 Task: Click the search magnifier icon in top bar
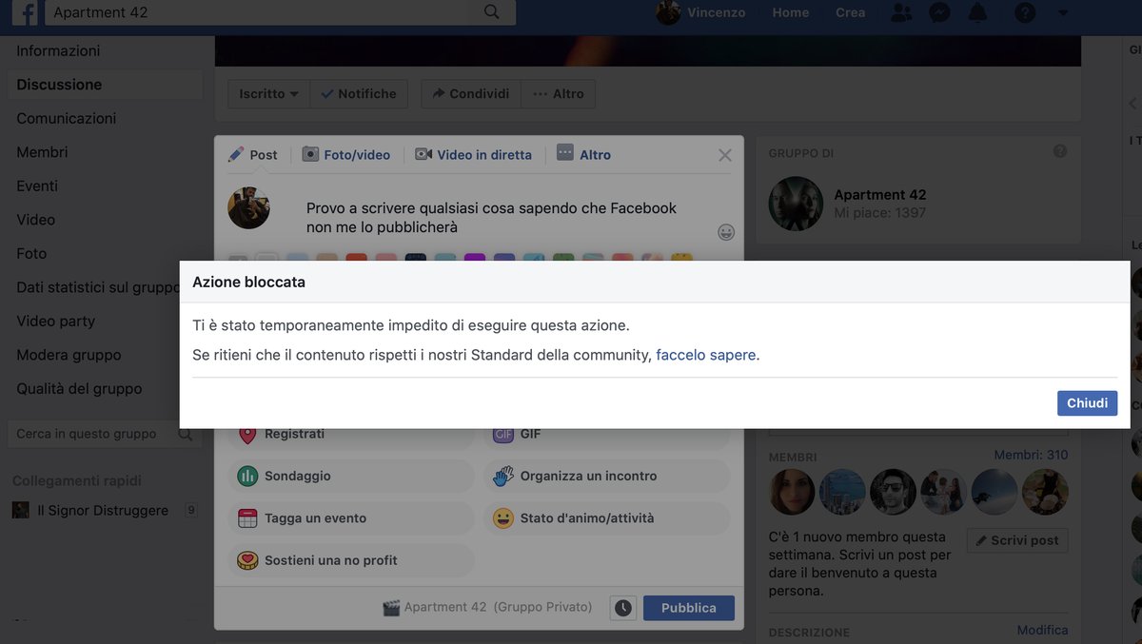pos(491,12)
